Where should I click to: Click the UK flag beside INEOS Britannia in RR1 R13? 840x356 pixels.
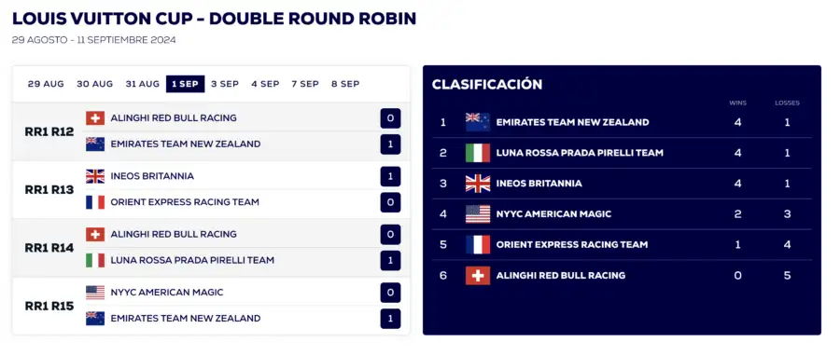pyautogui.click(x=95, y=176)
